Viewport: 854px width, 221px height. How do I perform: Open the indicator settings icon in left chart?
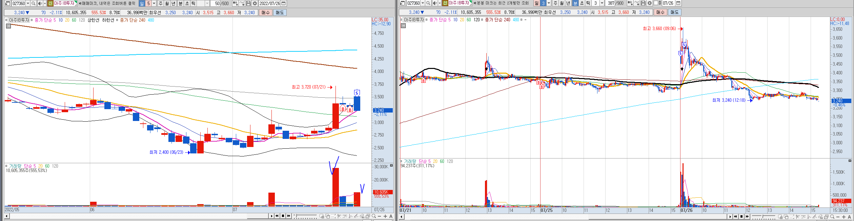[x=235, y=3]
